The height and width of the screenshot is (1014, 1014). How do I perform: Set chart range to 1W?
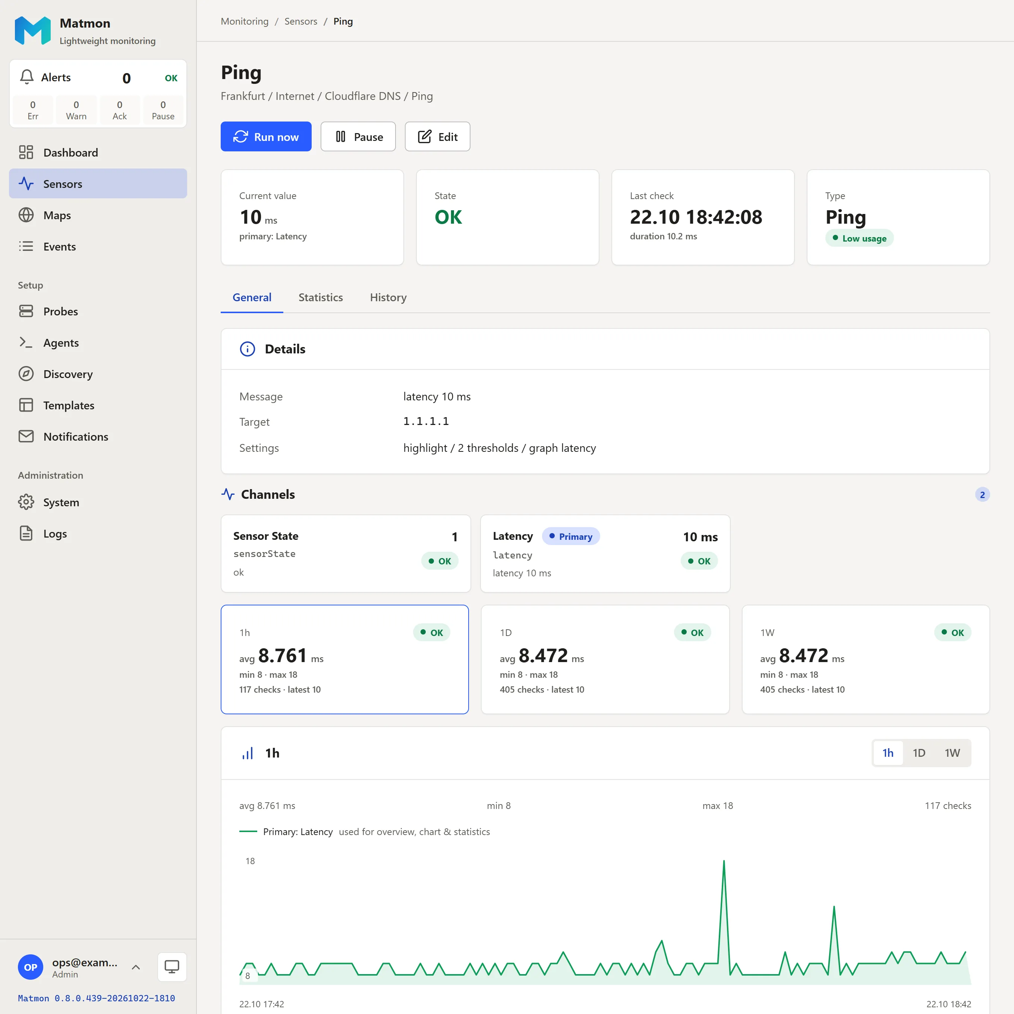(x=952, y=753)
